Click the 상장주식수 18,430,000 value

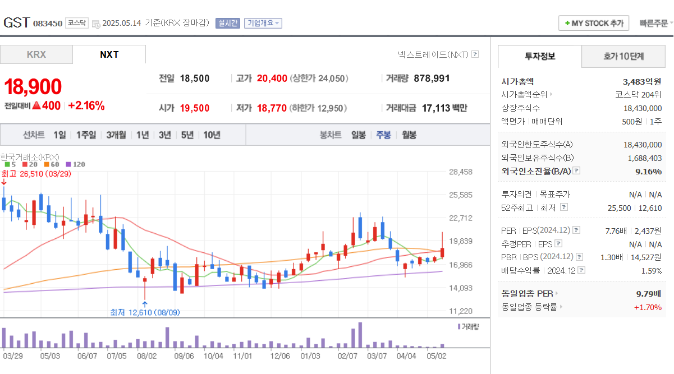point(643,108)
